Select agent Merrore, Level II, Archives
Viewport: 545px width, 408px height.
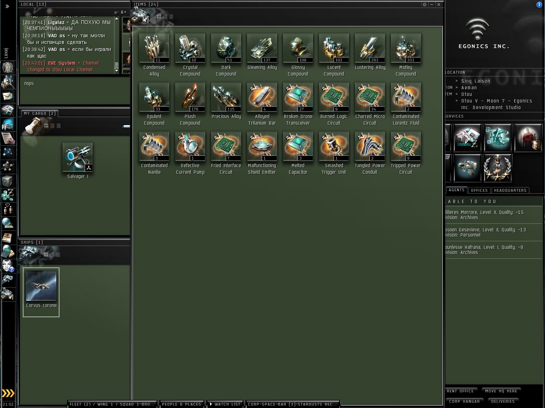point(493,215)
